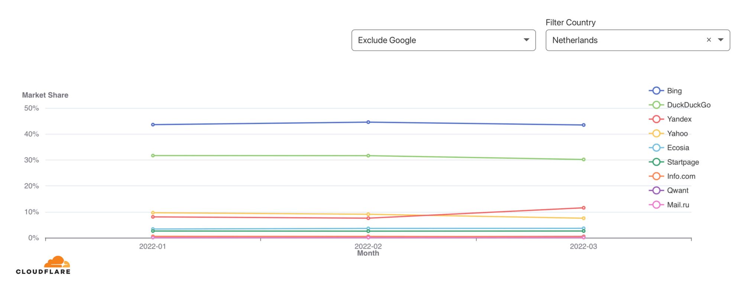This screenshot has width=743, height=305.
Task: Hide the Yandex line from chart
Action: [x=679, y=119]
